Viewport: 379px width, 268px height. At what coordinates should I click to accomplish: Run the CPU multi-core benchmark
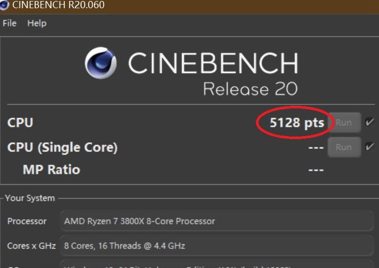[x=344, y=123]
